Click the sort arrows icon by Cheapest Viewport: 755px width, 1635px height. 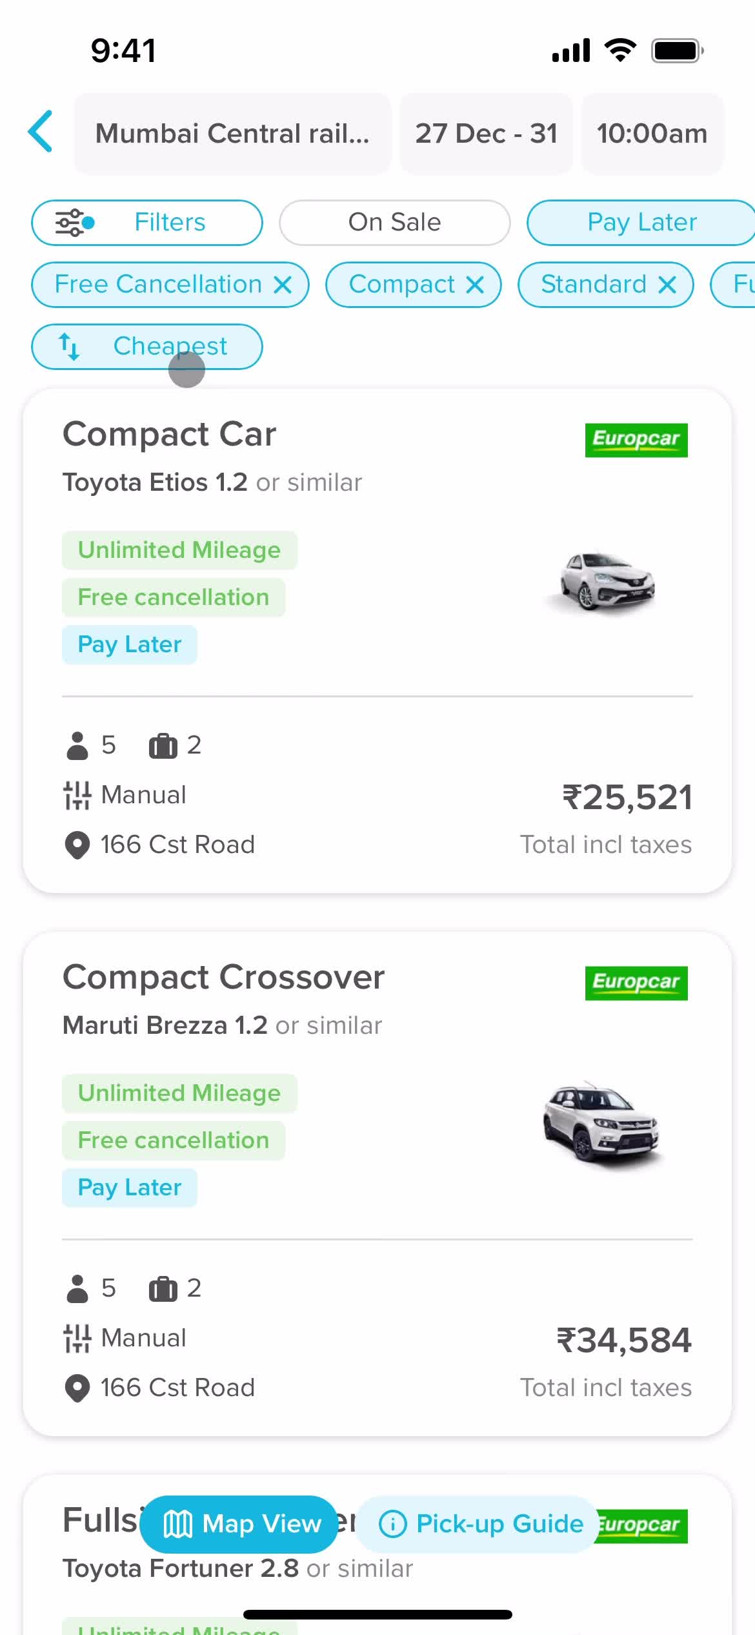[x=69, y=347]
